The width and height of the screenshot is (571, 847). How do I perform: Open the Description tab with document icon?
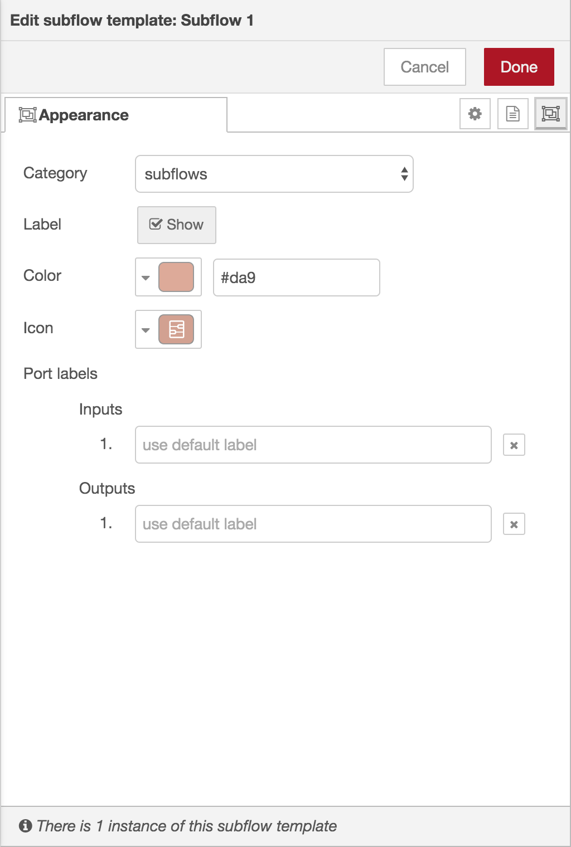(512, 114)
